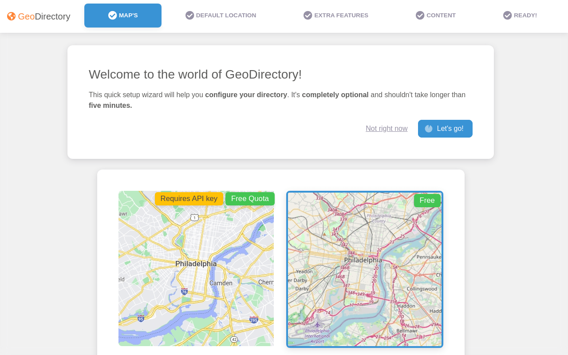The image size is (568, 355).
Task: Click the spinner icon on Let's go!
Action: click(429, 129)
